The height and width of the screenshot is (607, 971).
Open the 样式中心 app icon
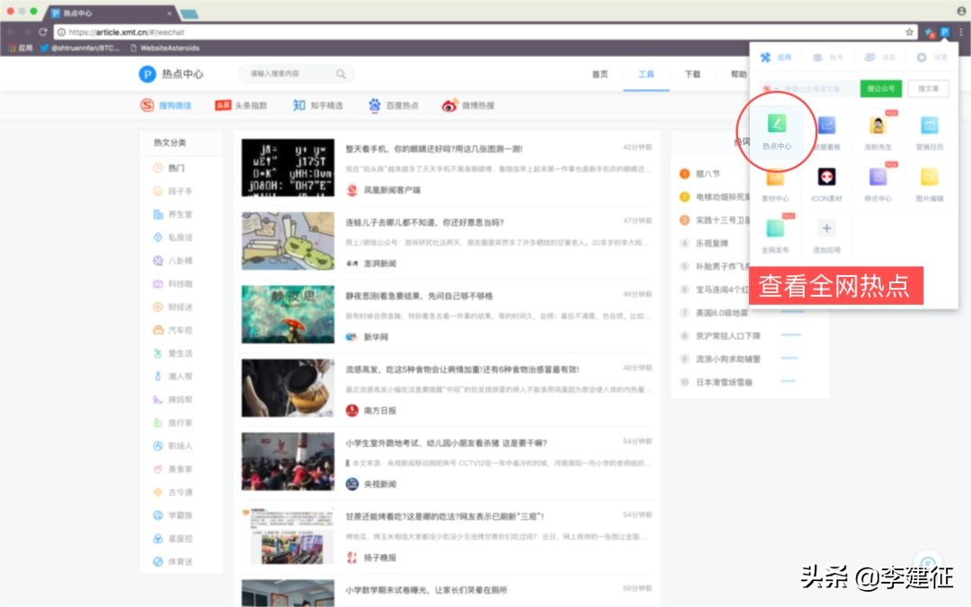pyautogui.click(x=878, y=179)
